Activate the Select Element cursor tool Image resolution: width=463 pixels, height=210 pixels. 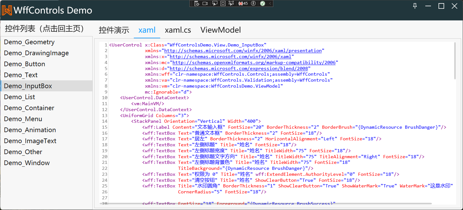[215, 3]
